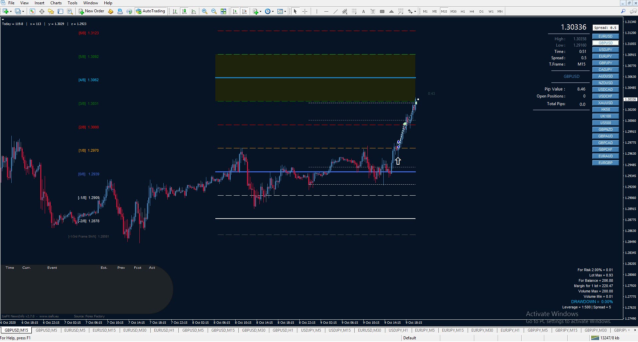
Task: Select the Equidistant Channel tool
Action: click(x=345, y=11)
